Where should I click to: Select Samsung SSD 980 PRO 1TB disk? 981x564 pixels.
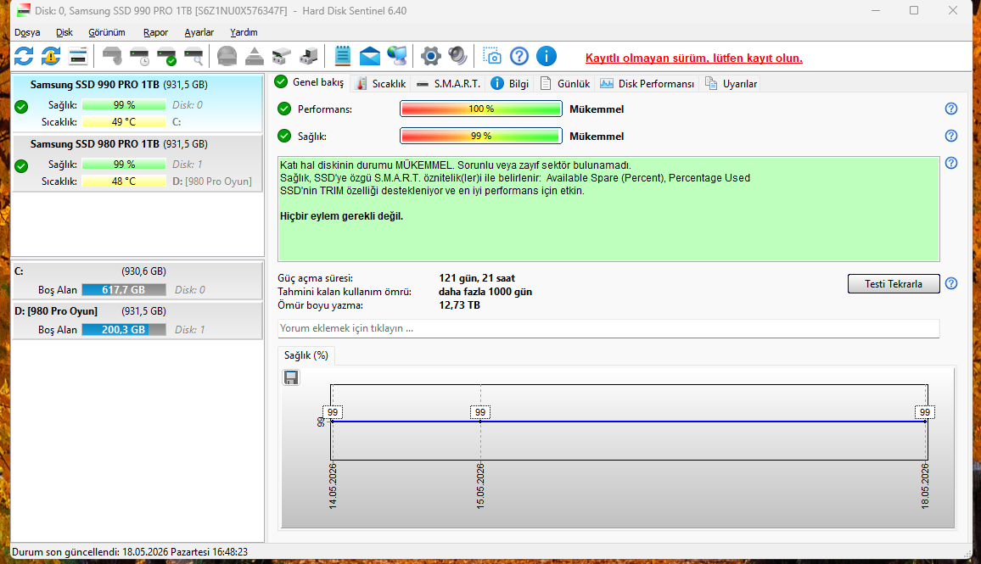[137, 163]
